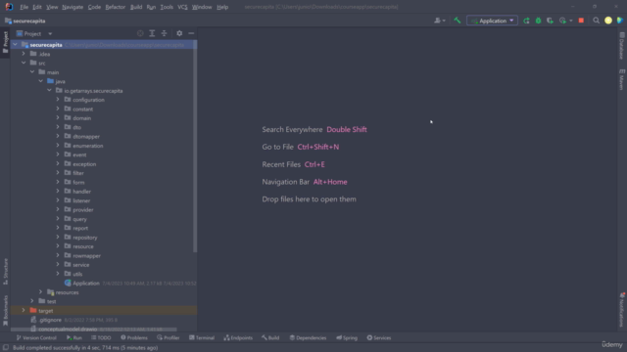Open Project panel settings gear
Image resolution: width=627 pixels, height=352 pixels.
[179, 33]
